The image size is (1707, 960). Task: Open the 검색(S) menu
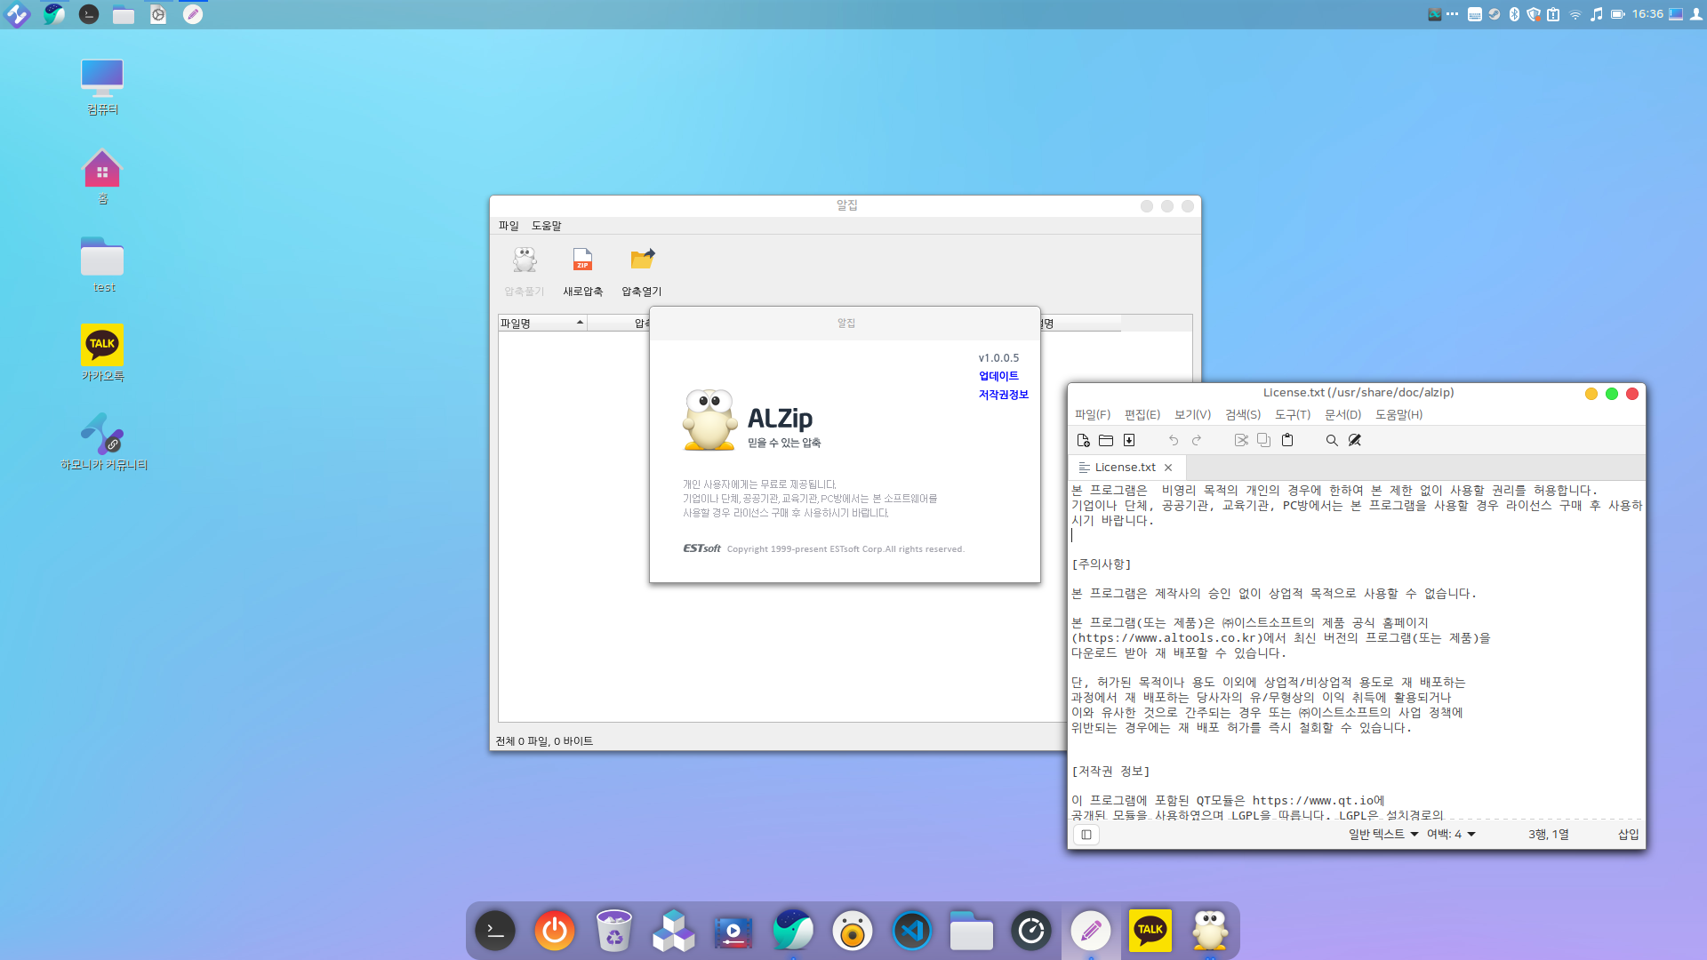(x=1243, y=415)
